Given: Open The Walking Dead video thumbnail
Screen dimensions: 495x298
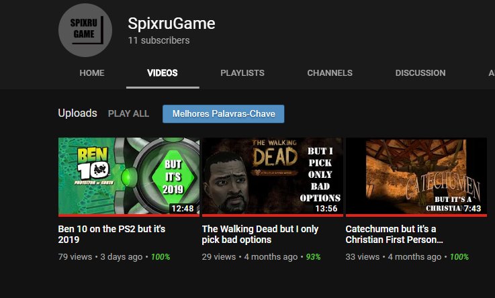Looking at the screenshot, I should tap(273, 177).
